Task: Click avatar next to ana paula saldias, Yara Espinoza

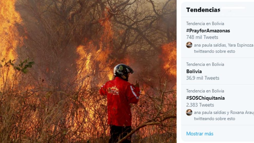Action: click(x=189, y=45)
